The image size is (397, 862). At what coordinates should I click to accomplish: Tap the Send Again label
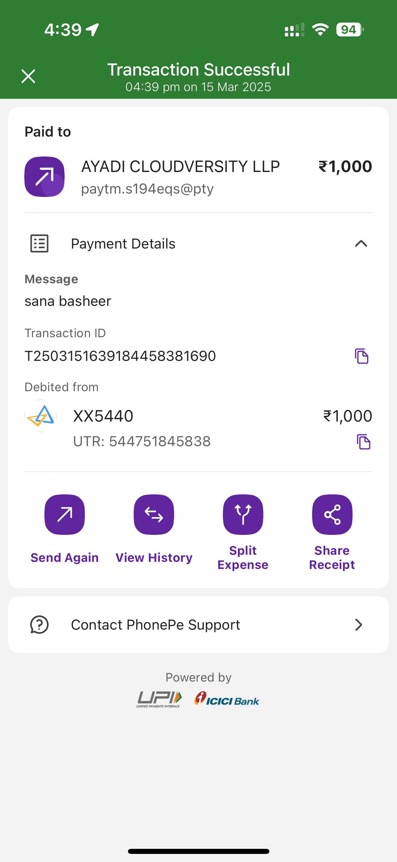[x=65, y=558]
